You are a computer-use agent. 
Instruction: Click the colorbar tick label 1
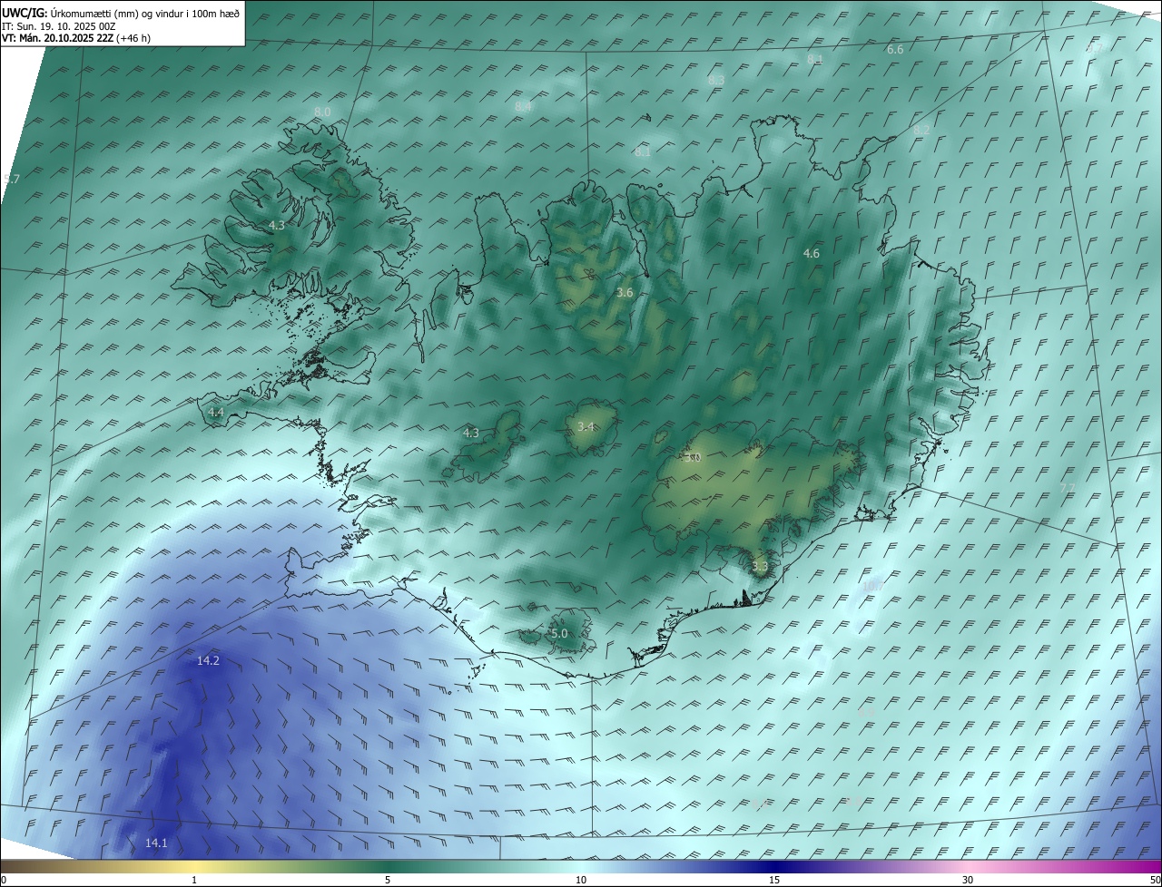click(194, 880)
